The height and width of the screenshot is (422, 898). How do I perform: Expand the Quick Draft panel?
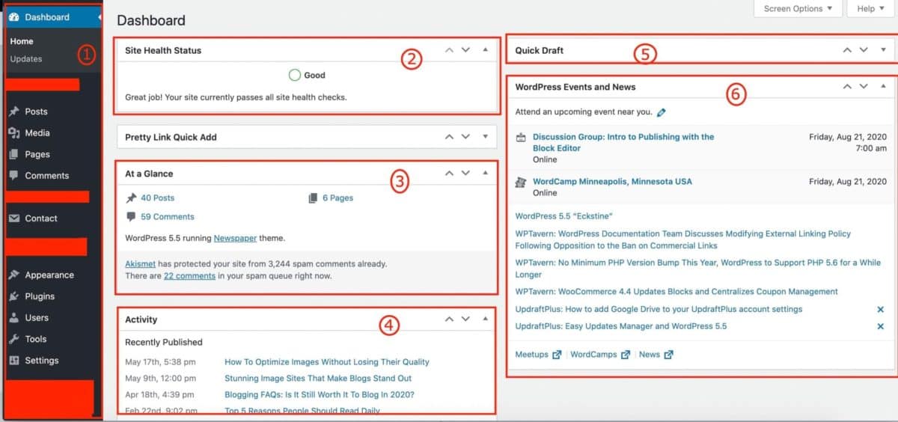click(883, 50)
